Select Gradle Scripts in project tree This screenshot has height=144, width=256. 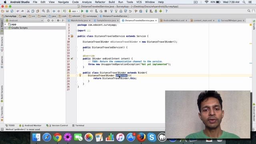(19, 28)
